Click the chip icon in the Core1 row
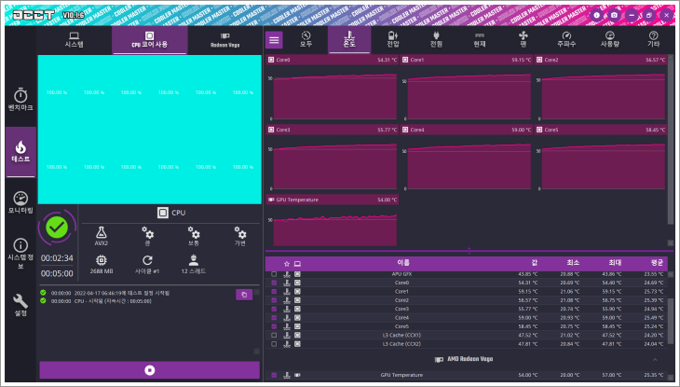 click(297, 292)
